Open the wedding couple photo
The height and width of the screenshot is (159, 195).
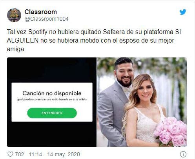point(142,102)
